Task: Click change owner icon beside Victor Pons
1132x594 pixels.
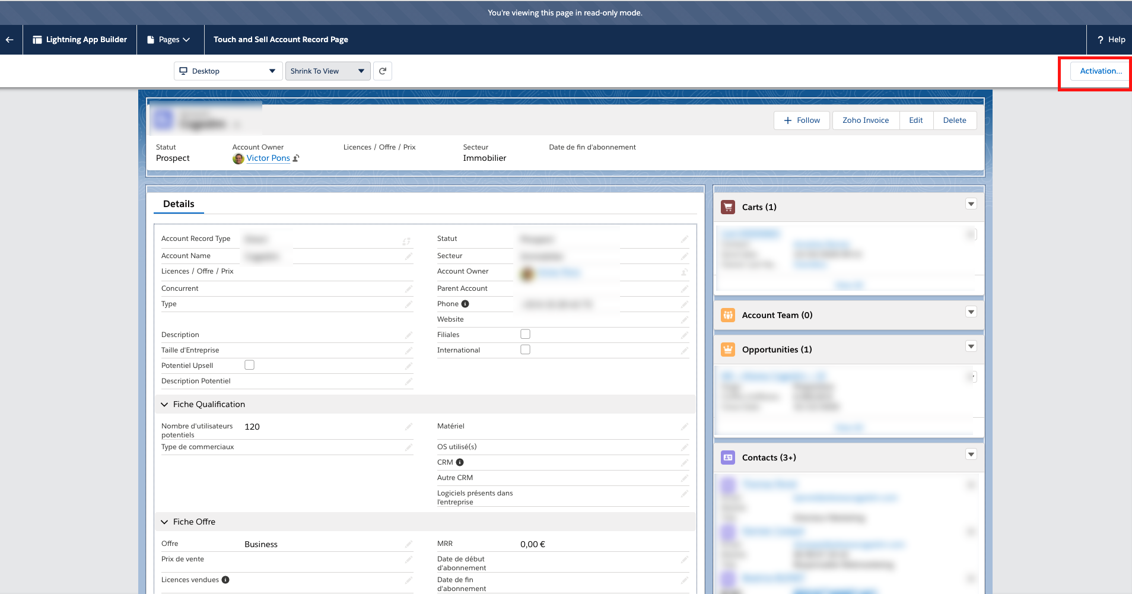Action: coord(296,158)
